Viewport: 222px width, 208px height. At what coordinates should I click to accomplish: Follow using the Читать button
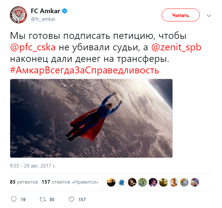point(180,15)
